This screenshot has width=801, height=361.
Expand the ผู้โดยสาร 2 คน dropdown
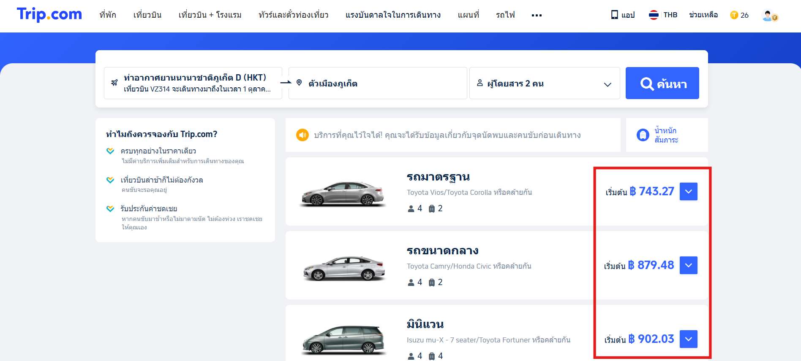coord(545,83)
